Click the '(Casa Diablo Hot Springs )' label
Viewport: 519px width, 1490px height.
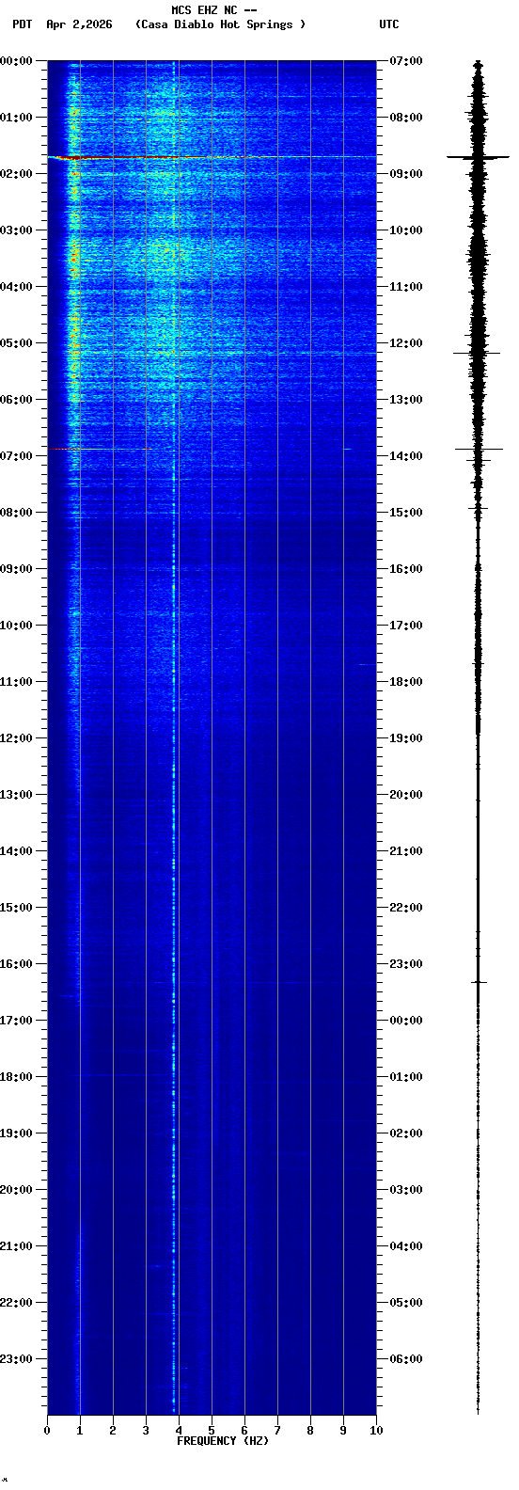221,24
